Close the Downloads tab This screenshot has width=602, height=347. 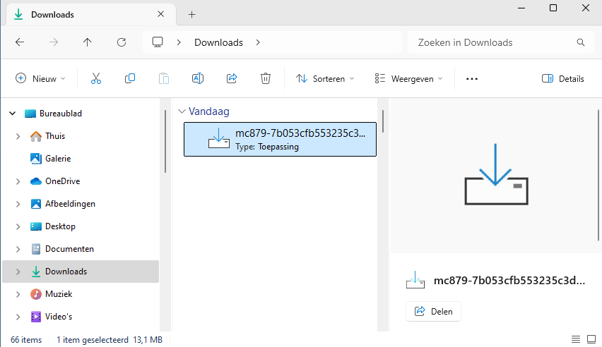[161, 14]
